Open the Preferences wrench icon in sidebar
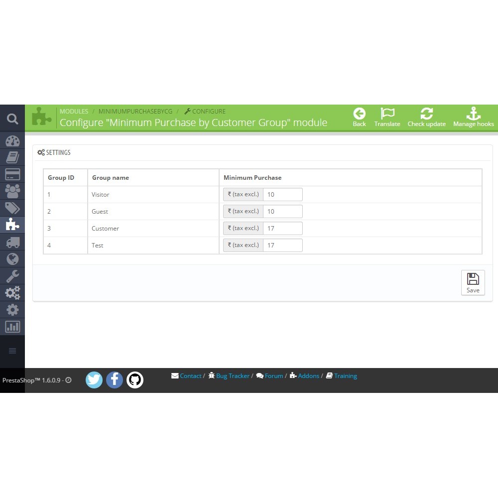 tap(12, 276)
